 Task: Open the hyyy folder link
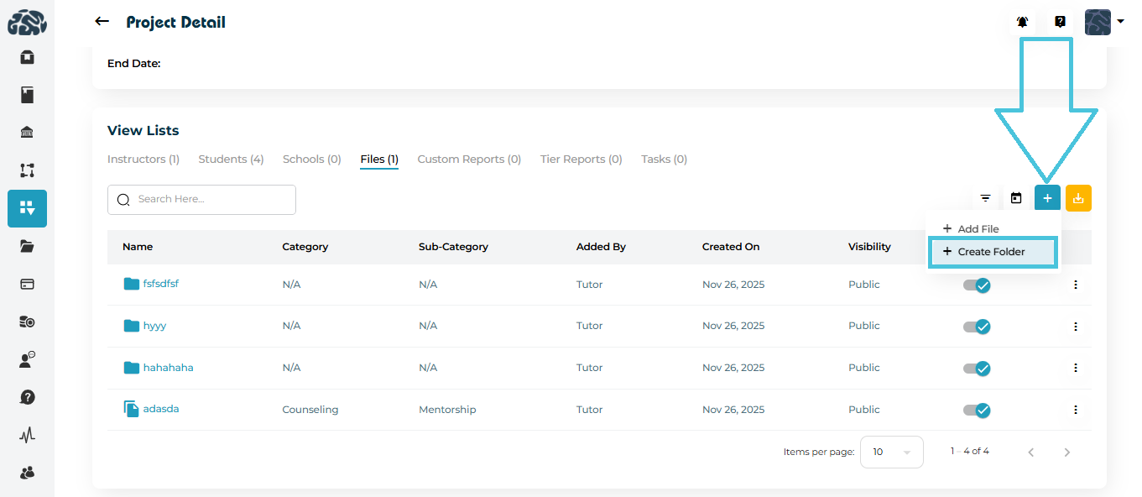154,326
